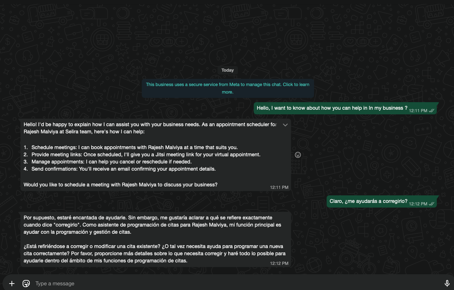Select the "Claro, ¿me ayudarás a corregirlo?" message
454x290 pixels.
point(368,201)
